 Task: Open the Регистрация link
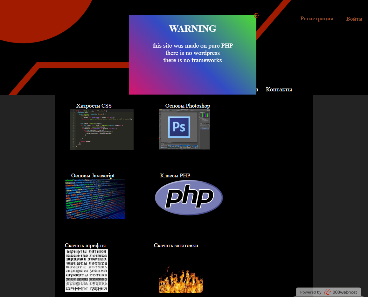(x=317, y=18)
